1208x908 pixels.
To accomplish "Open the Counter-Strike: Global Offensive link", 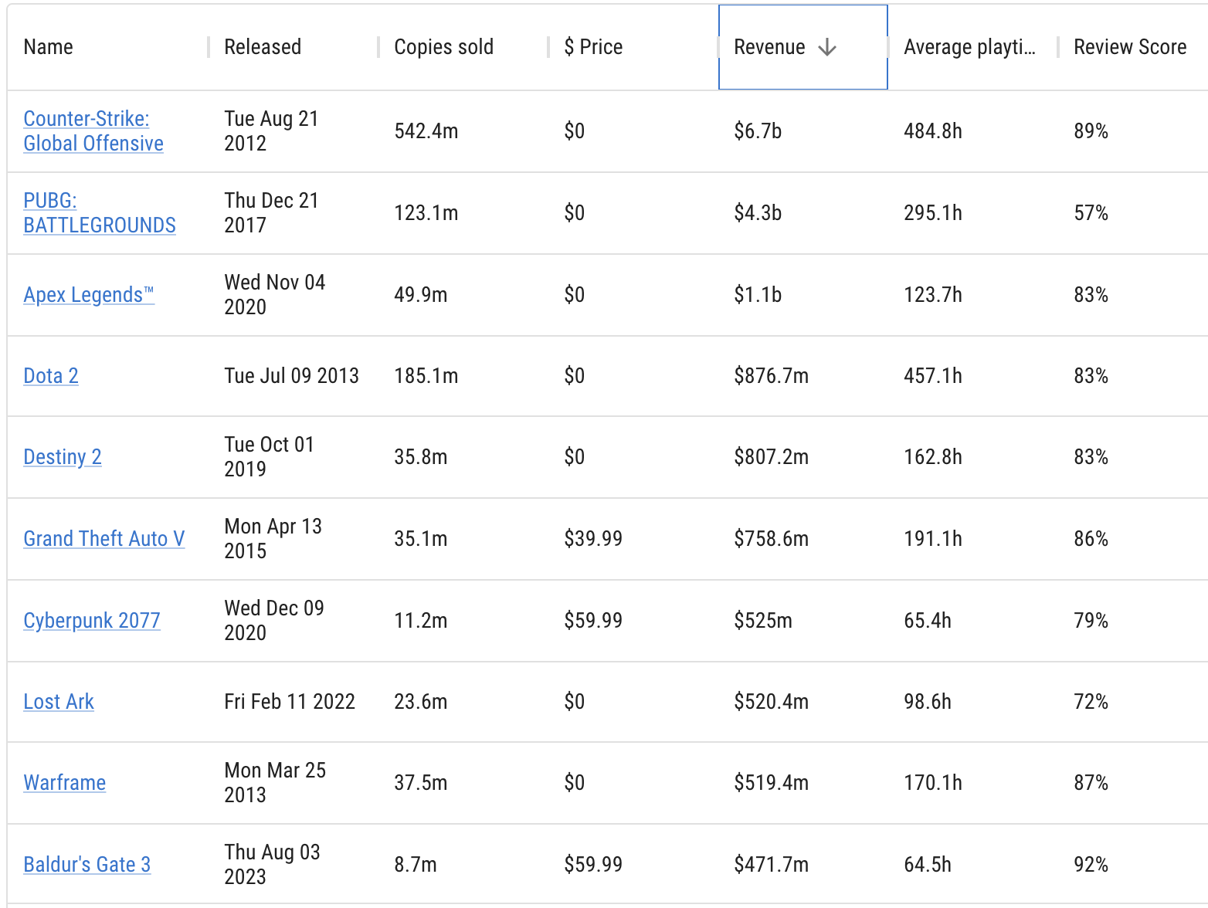I will point(93,131).
